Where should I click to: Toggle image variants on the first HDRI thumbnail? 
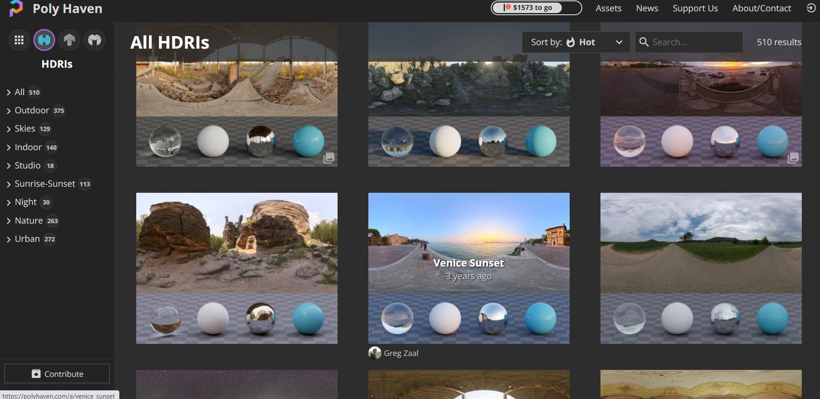pyautogui.click(x=329, y=158)
